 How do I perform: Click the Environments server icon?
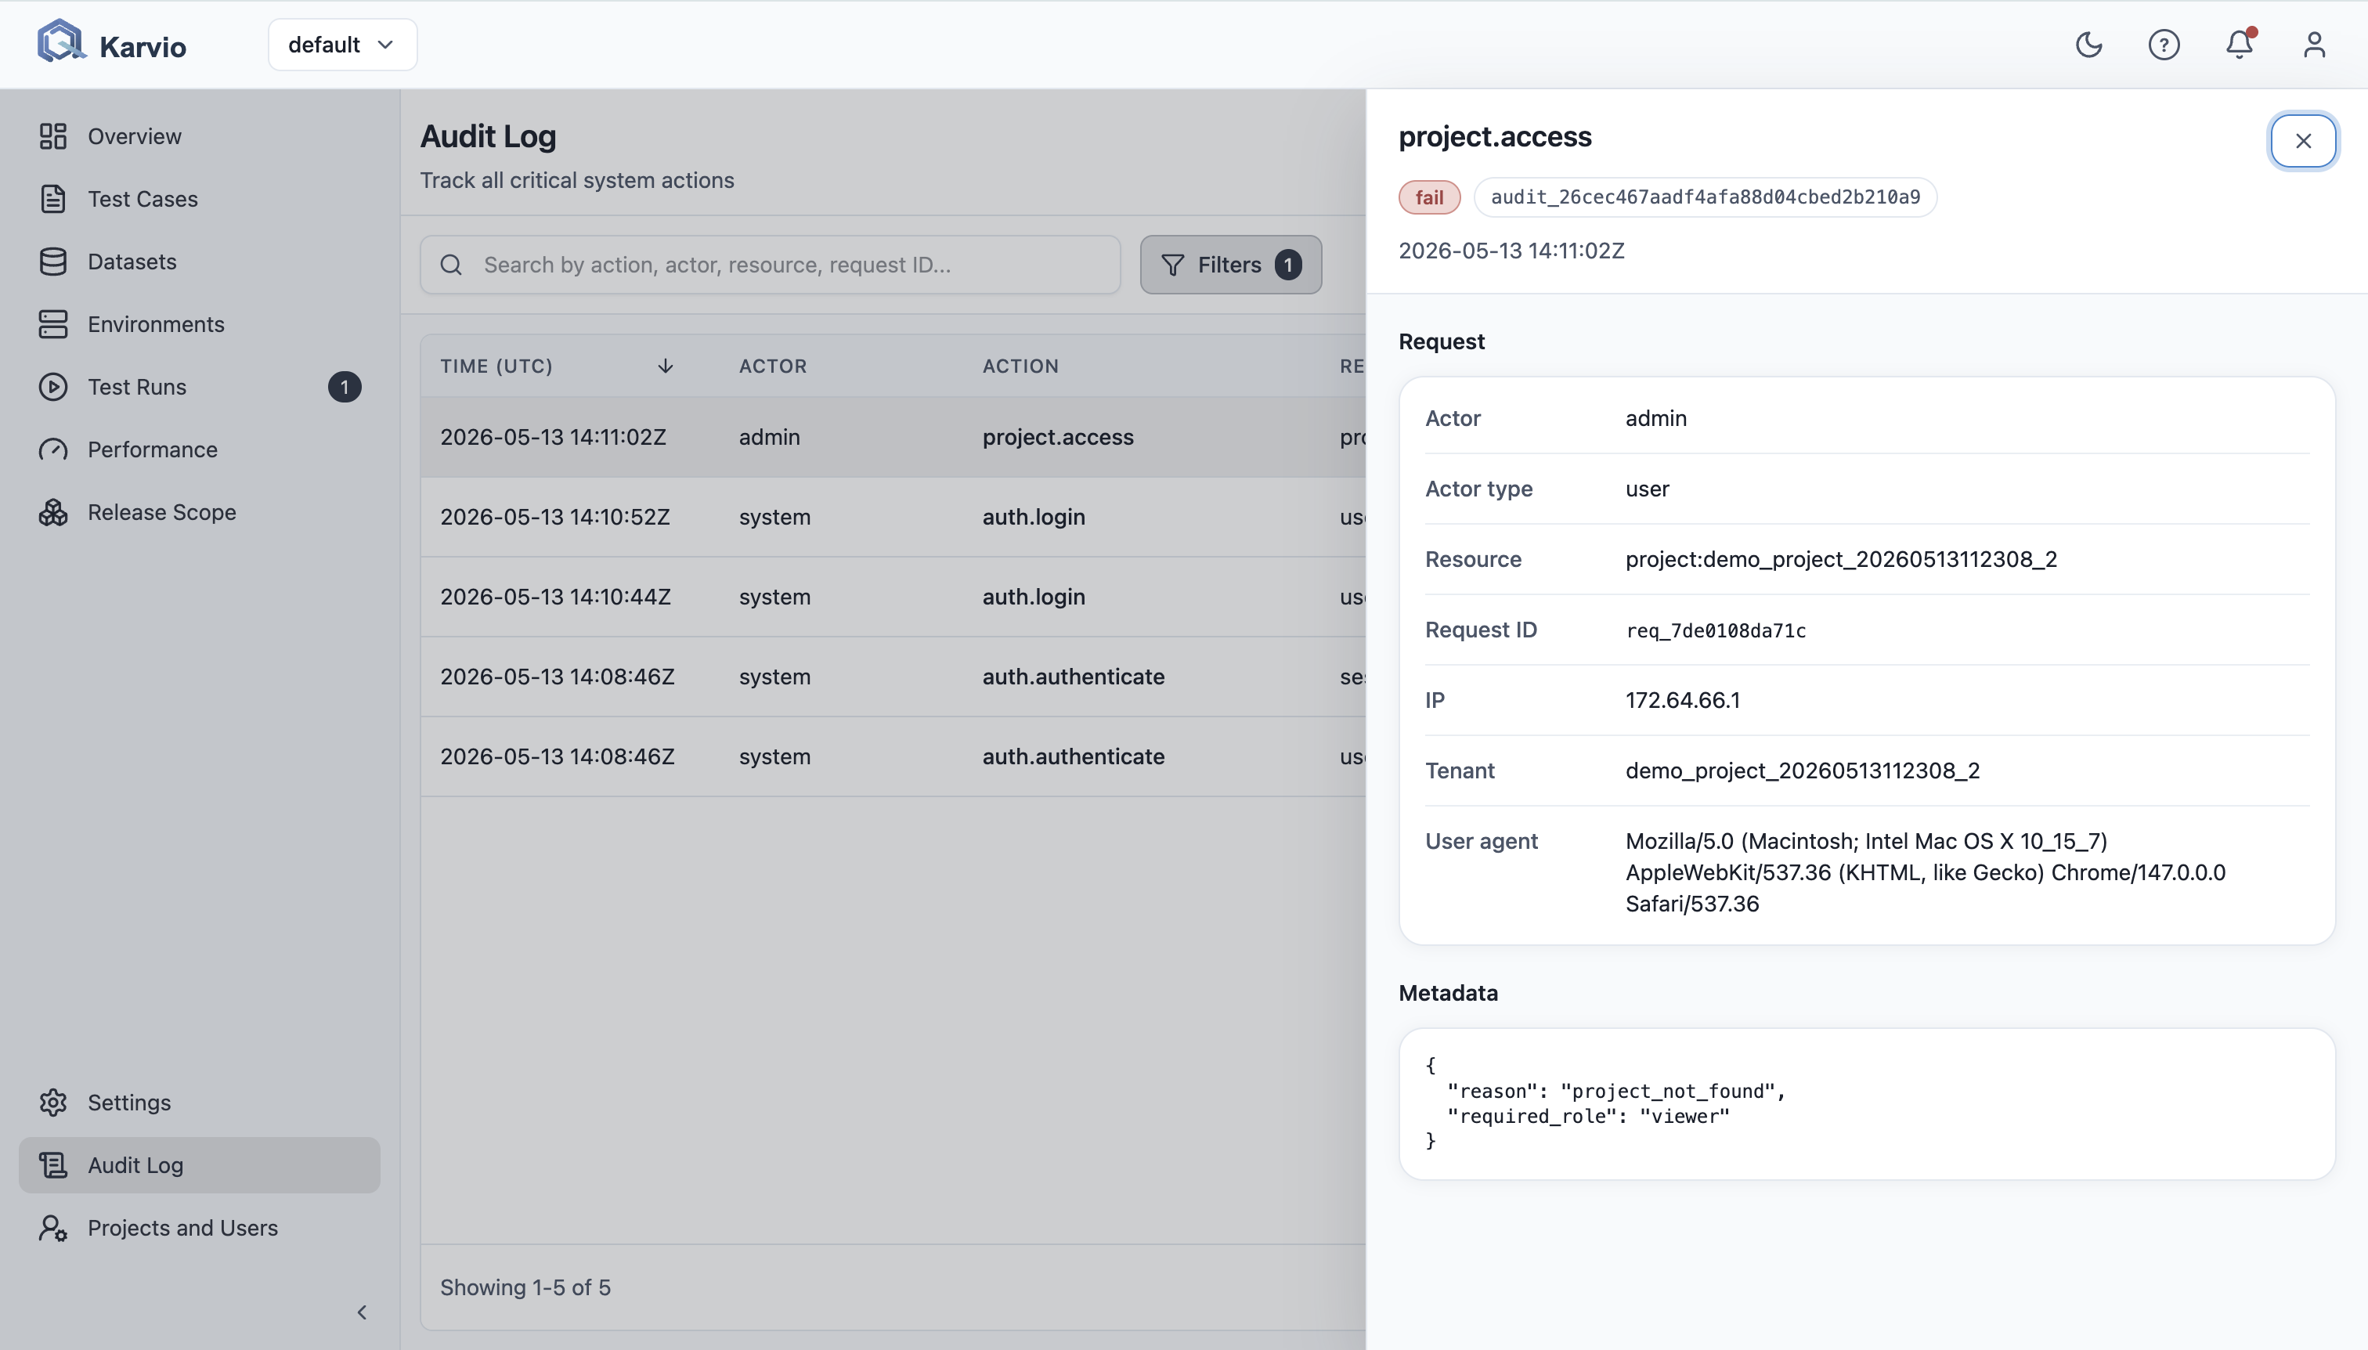tap(52, 323)
